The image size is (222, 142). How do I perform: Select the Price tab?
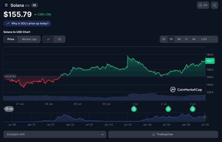point(11,39)
